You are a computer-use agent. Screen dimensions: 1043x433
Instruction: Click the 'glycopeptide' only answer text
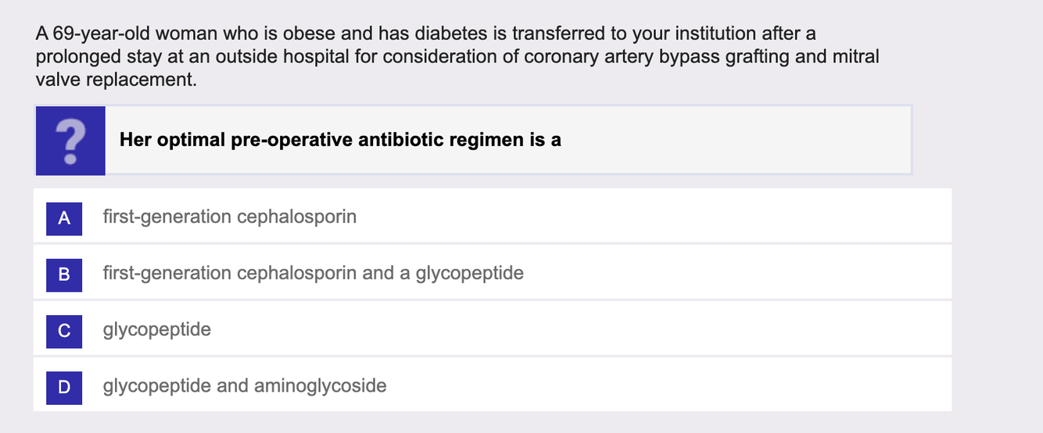[x=156, y=329]
